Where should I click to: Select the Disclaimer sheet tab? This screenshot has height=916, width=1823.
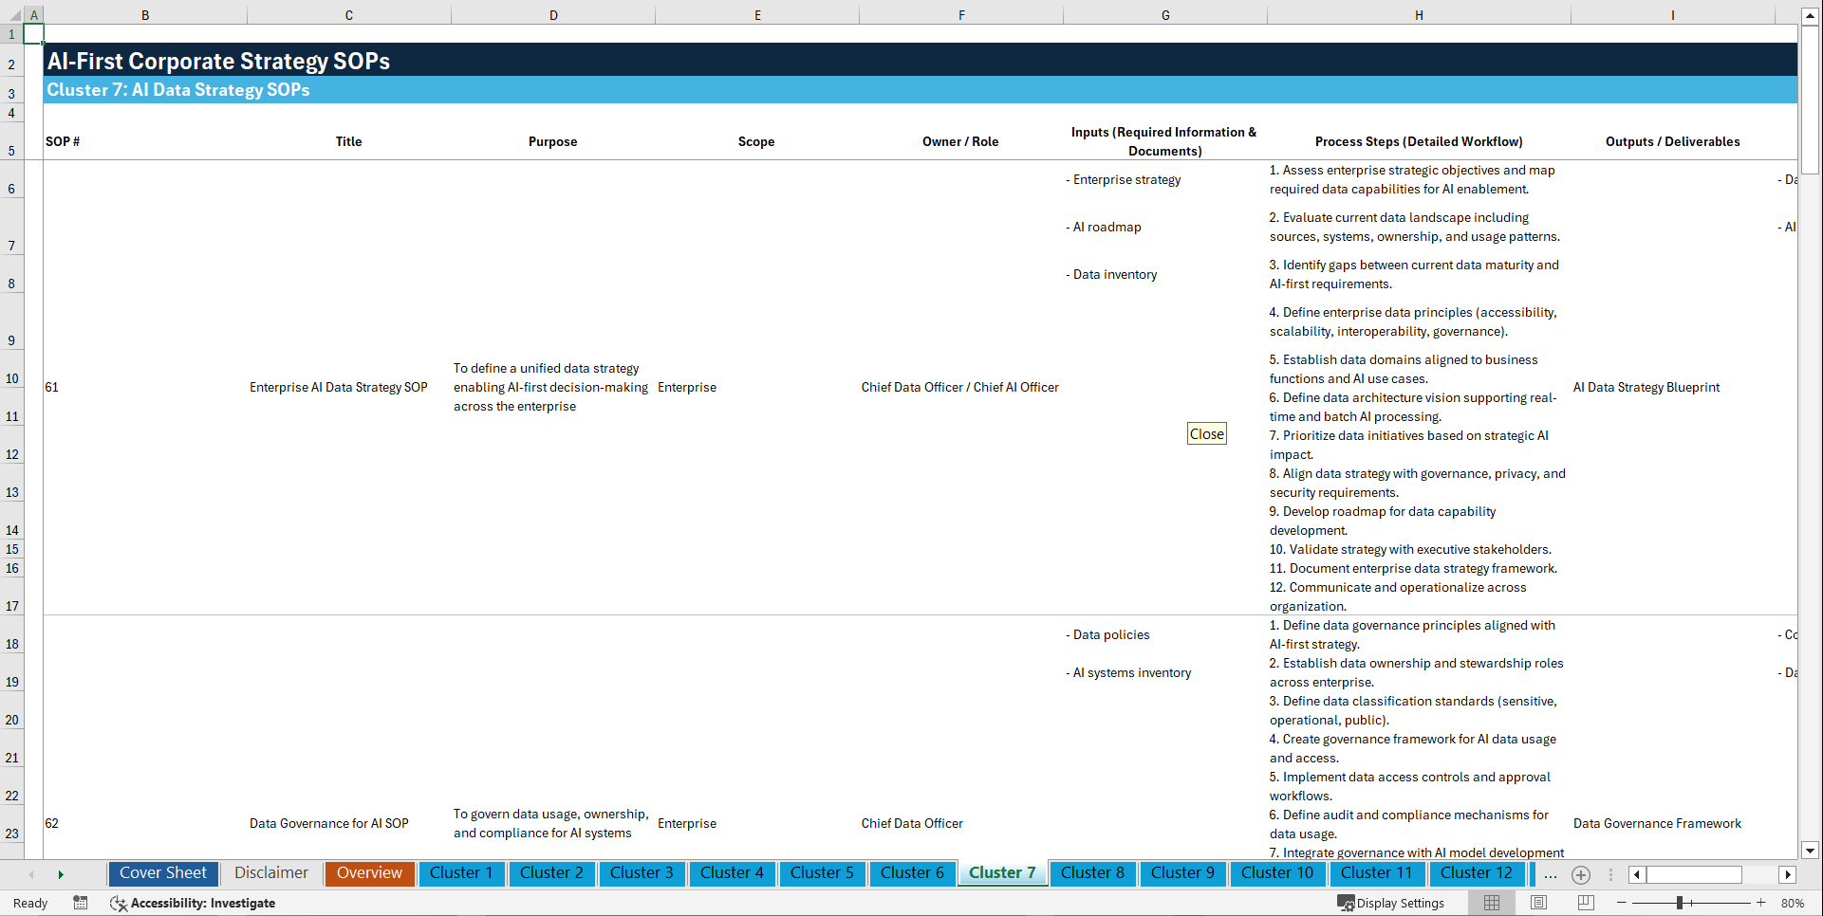[x=270, y=873]
